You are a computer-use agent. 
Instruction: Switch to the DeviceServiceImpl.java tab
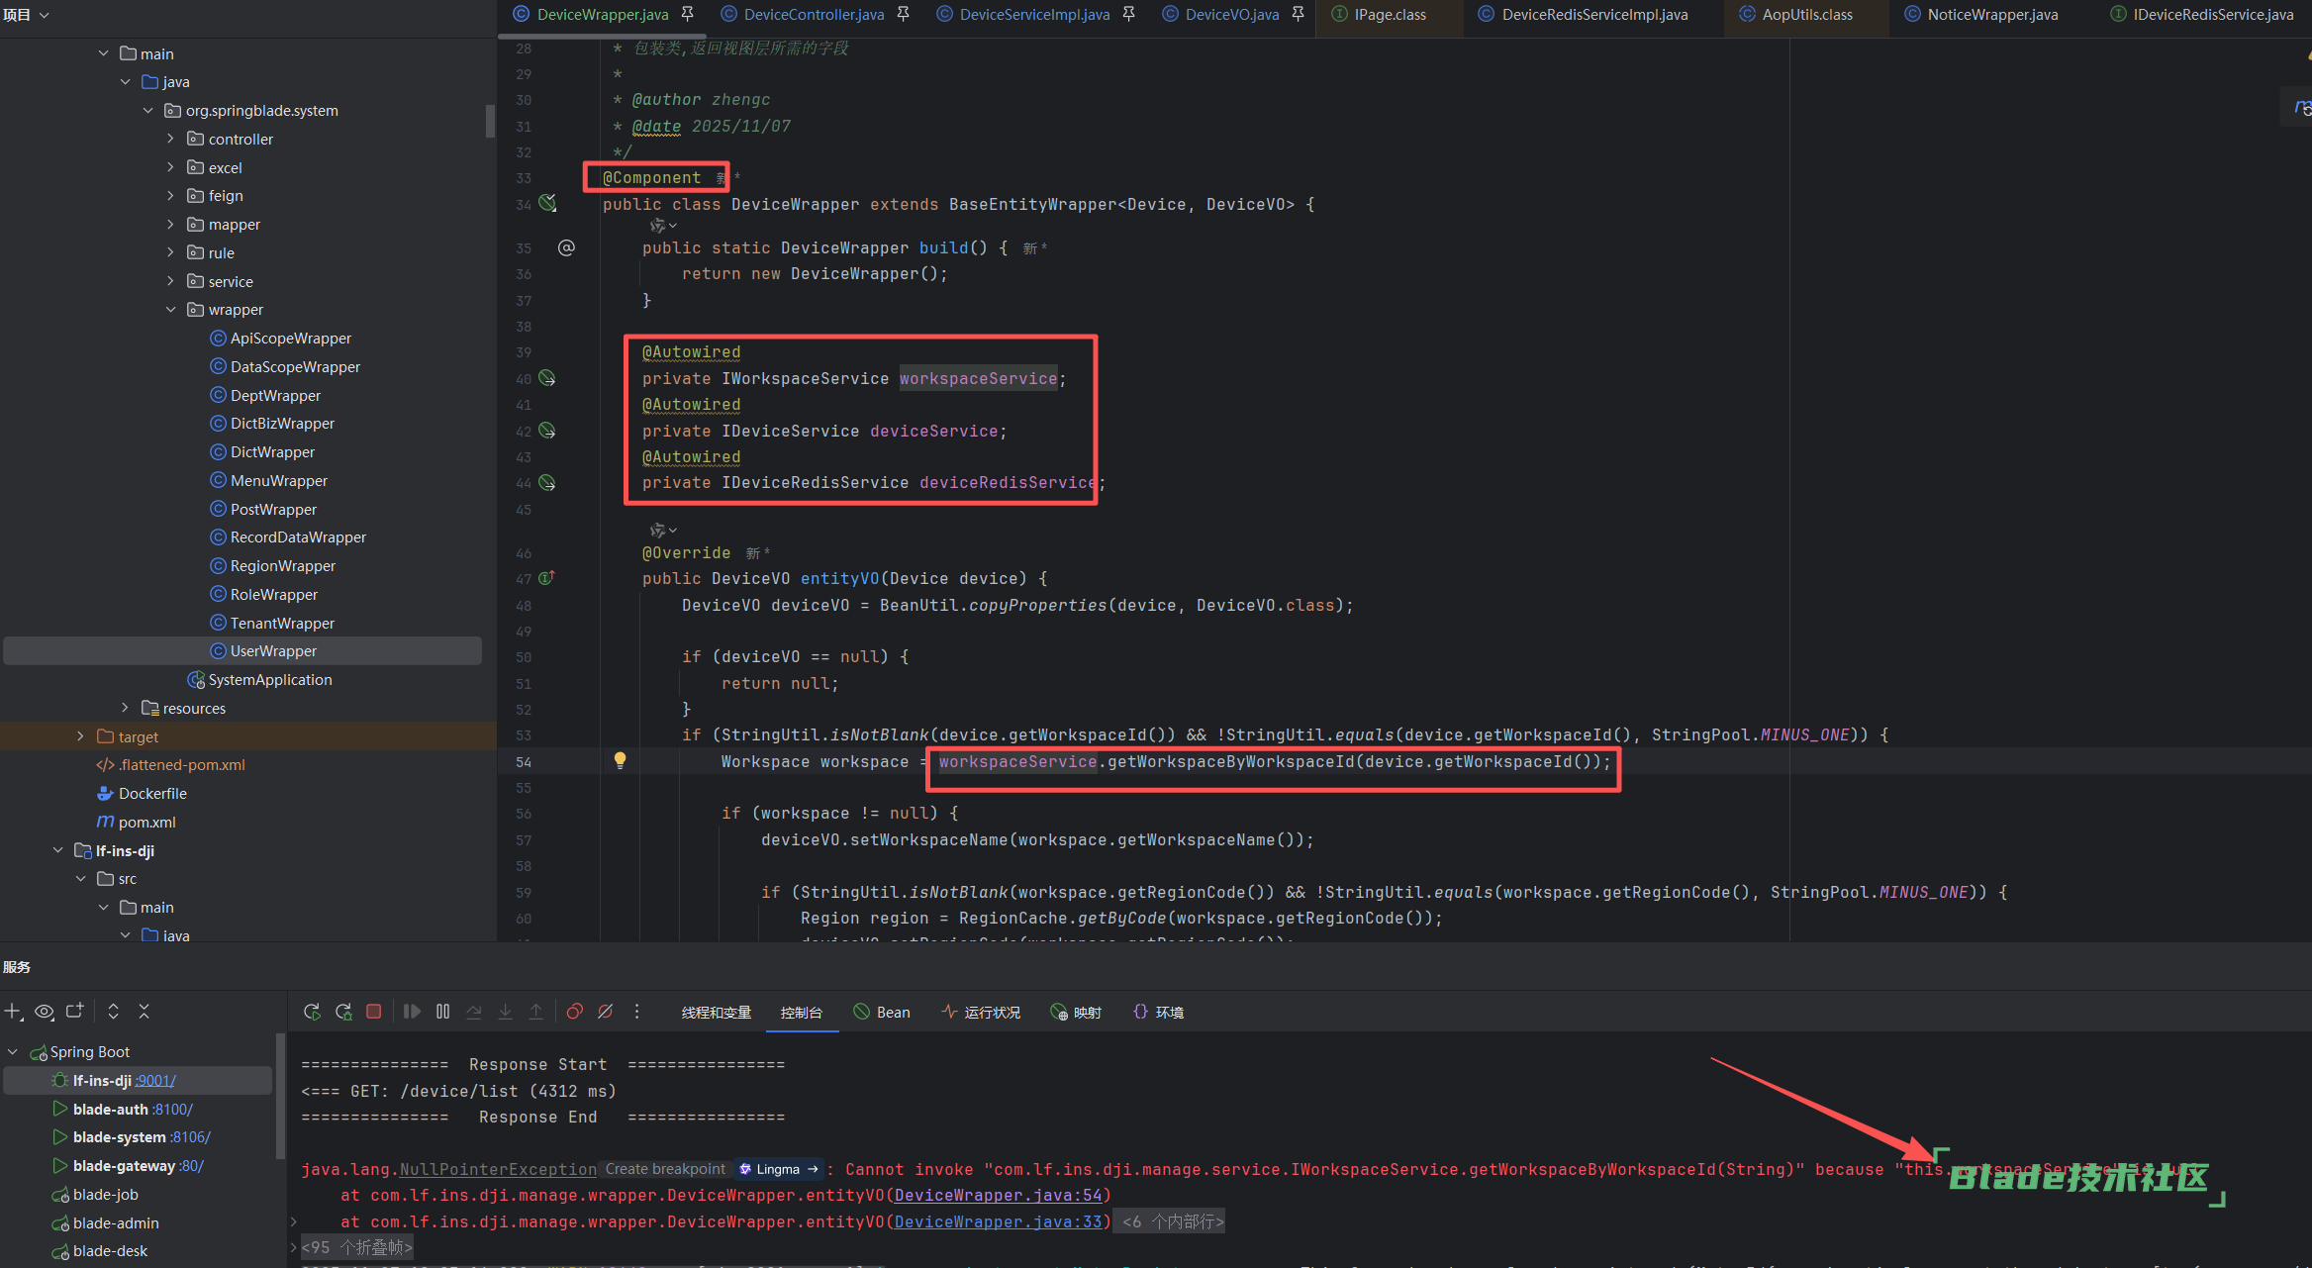point(1033,14)
